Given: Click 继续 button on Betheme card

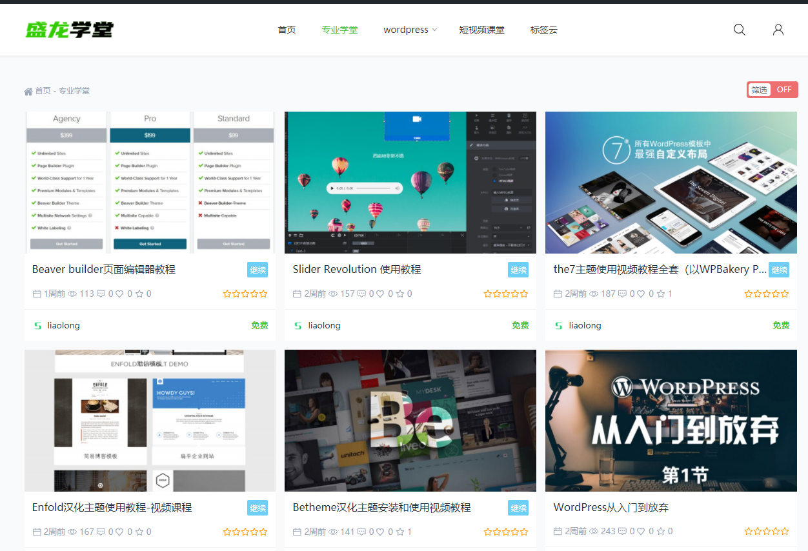Looking at the screenshot, I should coord(518,508).
